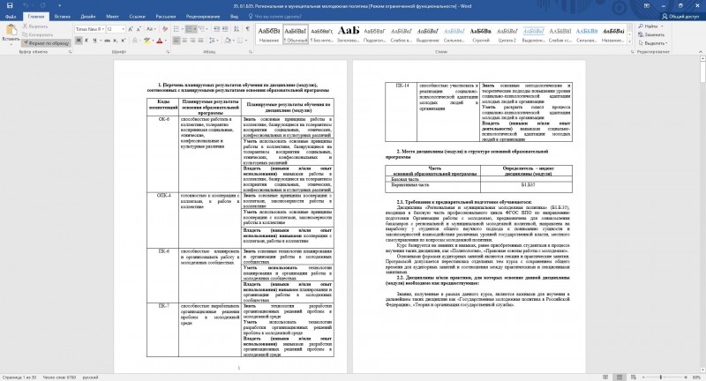Open the Выделить selection menu
706x381 pixels.
pyautogui.click(x=653, y=43)
